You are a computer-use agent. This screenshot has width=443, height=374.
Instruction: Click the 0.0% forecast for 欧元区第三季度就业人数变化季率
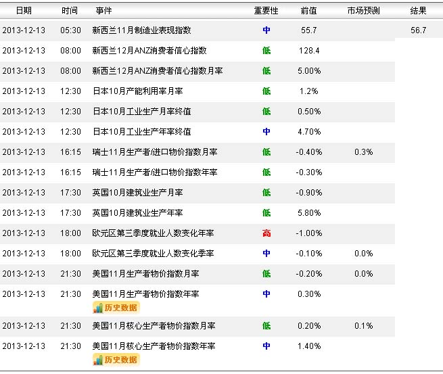tap(364, 254)
